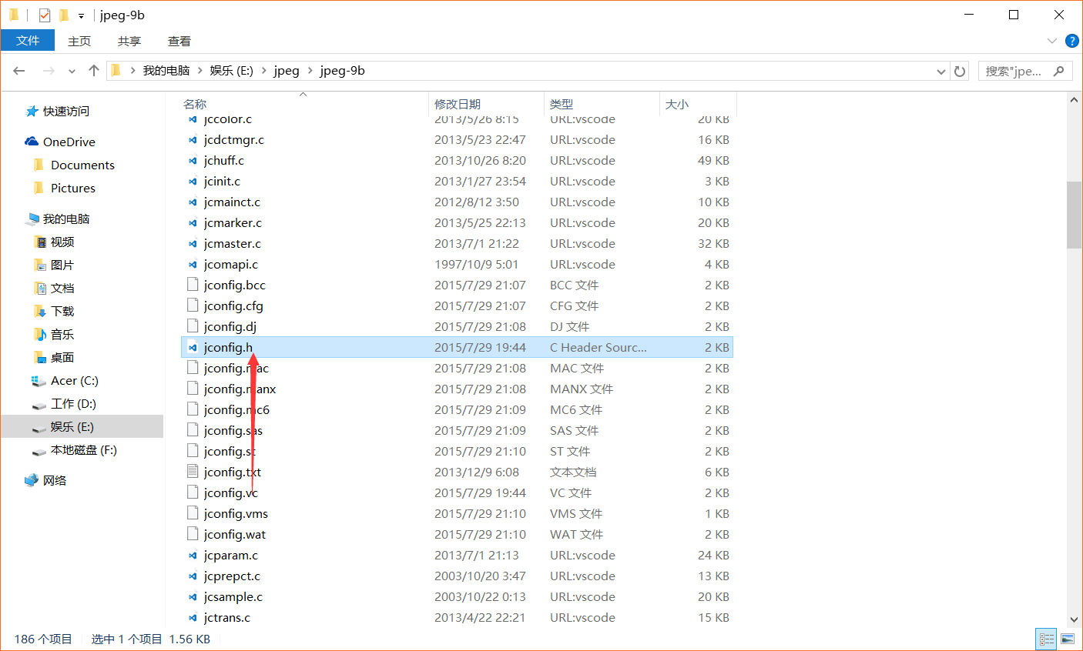Image resolution: width=1083 pixels, height=651 pixels.
Task: Open the address bar history dropdown
Action: 940,70
